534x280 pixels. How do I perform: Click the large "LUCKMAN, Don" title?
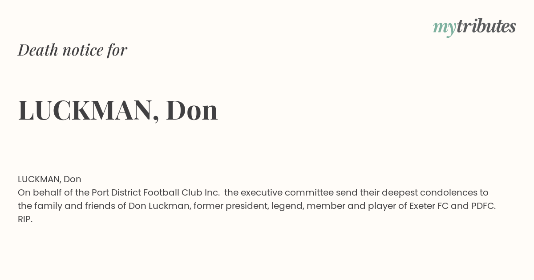[x=118, y=110]
